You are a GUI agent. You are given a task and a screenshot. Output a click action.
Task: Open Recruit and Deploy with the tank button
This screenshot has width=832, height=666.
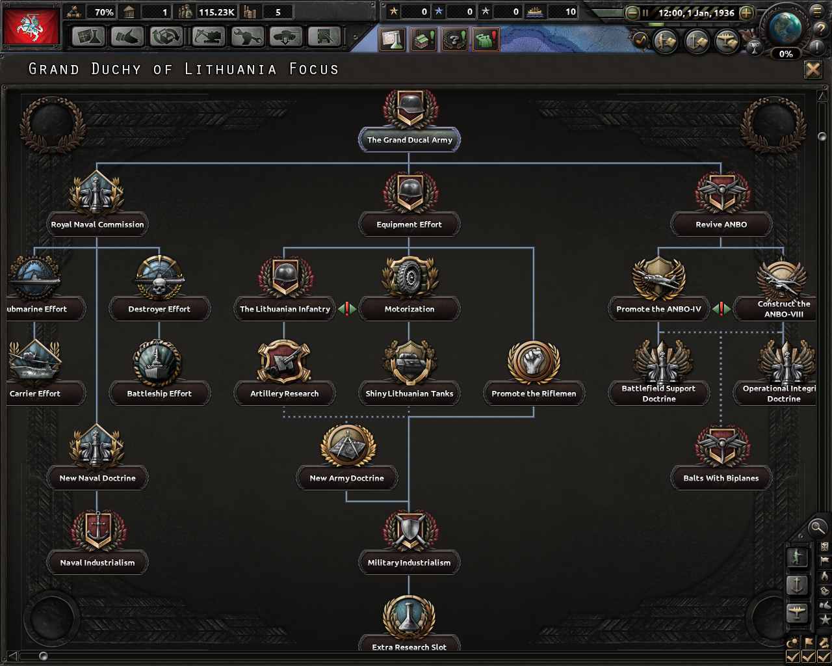coord(286,36)
